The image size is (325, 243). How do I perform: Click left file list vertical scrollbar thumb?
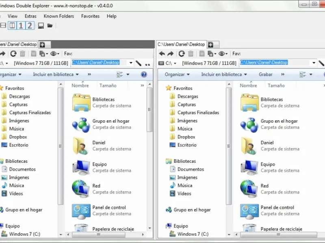pyautogui.click(x=149, y=109)
